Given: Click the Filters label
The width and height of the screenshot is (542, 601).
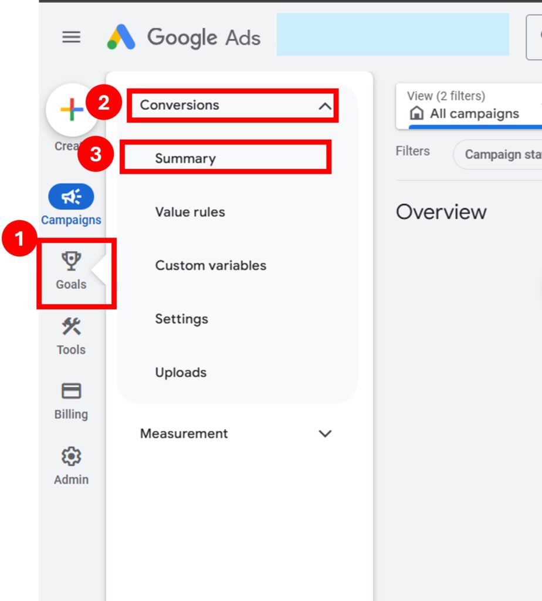Looking at the screenshot, I should coord(412,151).
